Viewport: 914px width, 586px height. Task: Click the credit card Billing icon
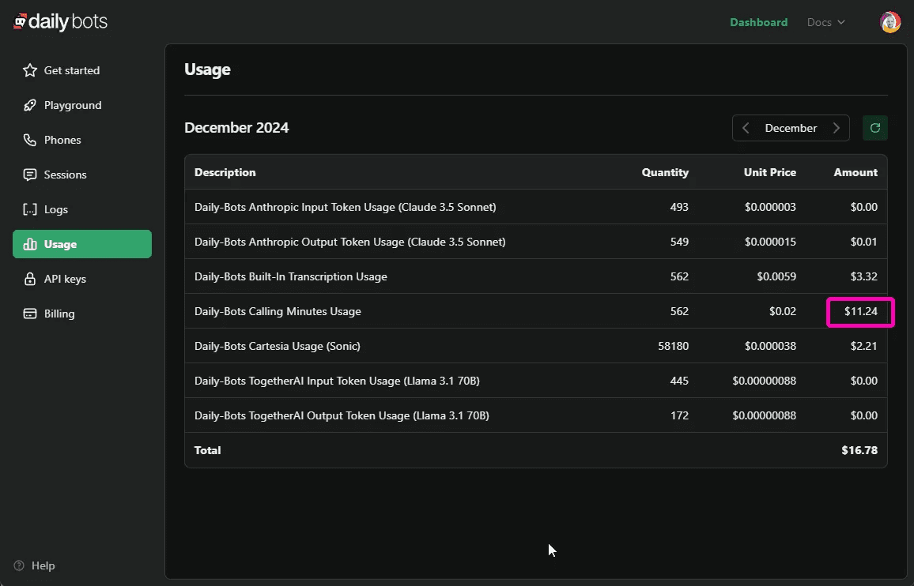pos(30,314)
